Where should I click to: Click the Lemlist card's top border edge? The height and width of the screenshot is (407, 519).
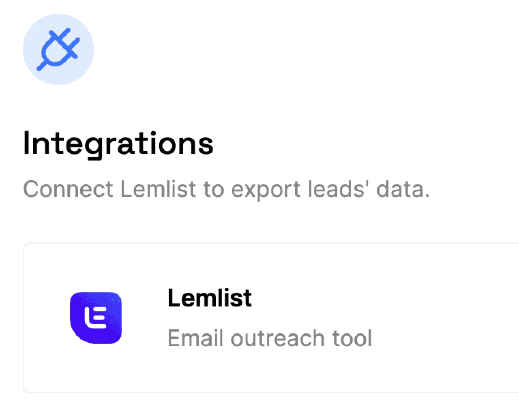268,244
